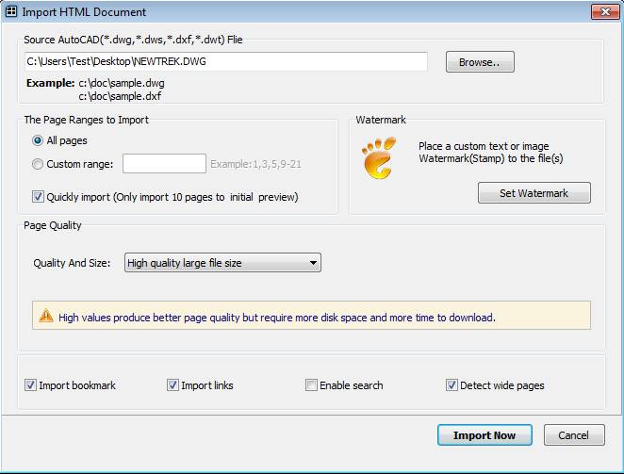Click the Import Now button
The height and width of the screenshot is (474, 624).
pos(484,435)
